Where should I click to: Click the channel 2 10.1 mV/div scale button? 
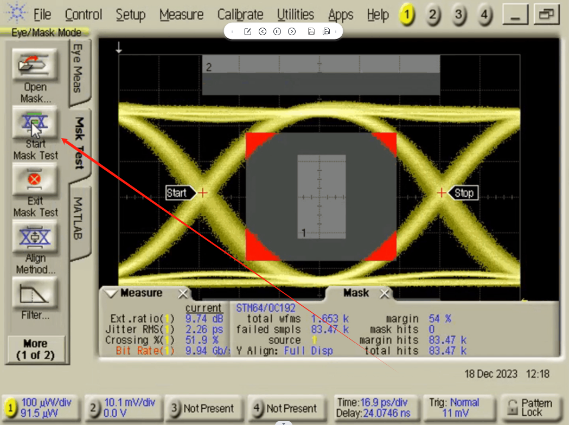[x=123, y=408]
